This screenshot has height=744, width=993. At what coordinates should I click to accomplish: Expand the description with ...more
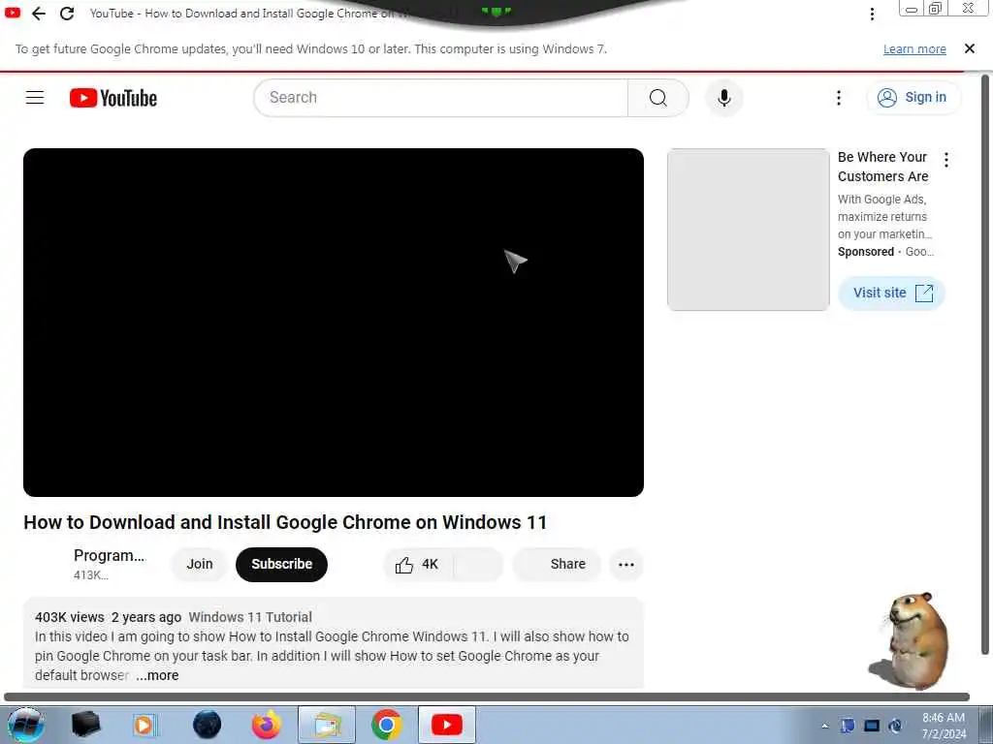coord(157,675)
